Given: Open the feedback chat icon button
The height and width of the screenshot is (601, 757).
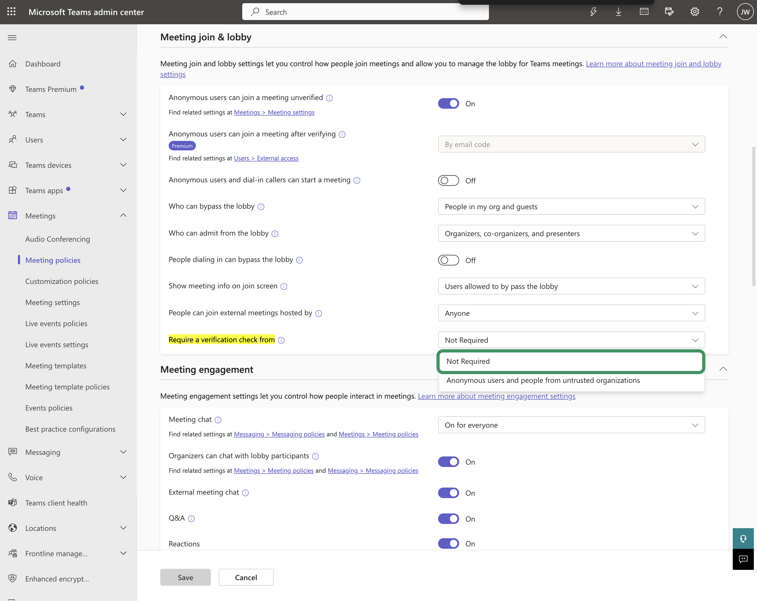Looking at the screenshot, I should coord(743,559).
